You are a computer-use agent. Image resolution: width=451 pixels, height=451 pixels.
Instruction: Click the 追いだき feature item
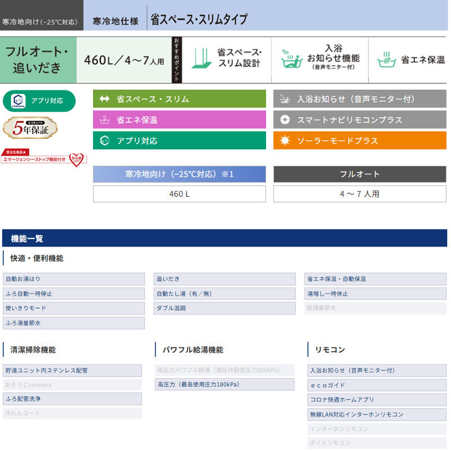pyautogui.click(x=224, y=279)
